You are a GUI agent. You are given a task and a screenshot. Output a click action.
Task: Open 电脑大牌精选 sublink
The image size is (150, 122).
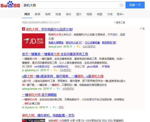[x=56, y=43]
